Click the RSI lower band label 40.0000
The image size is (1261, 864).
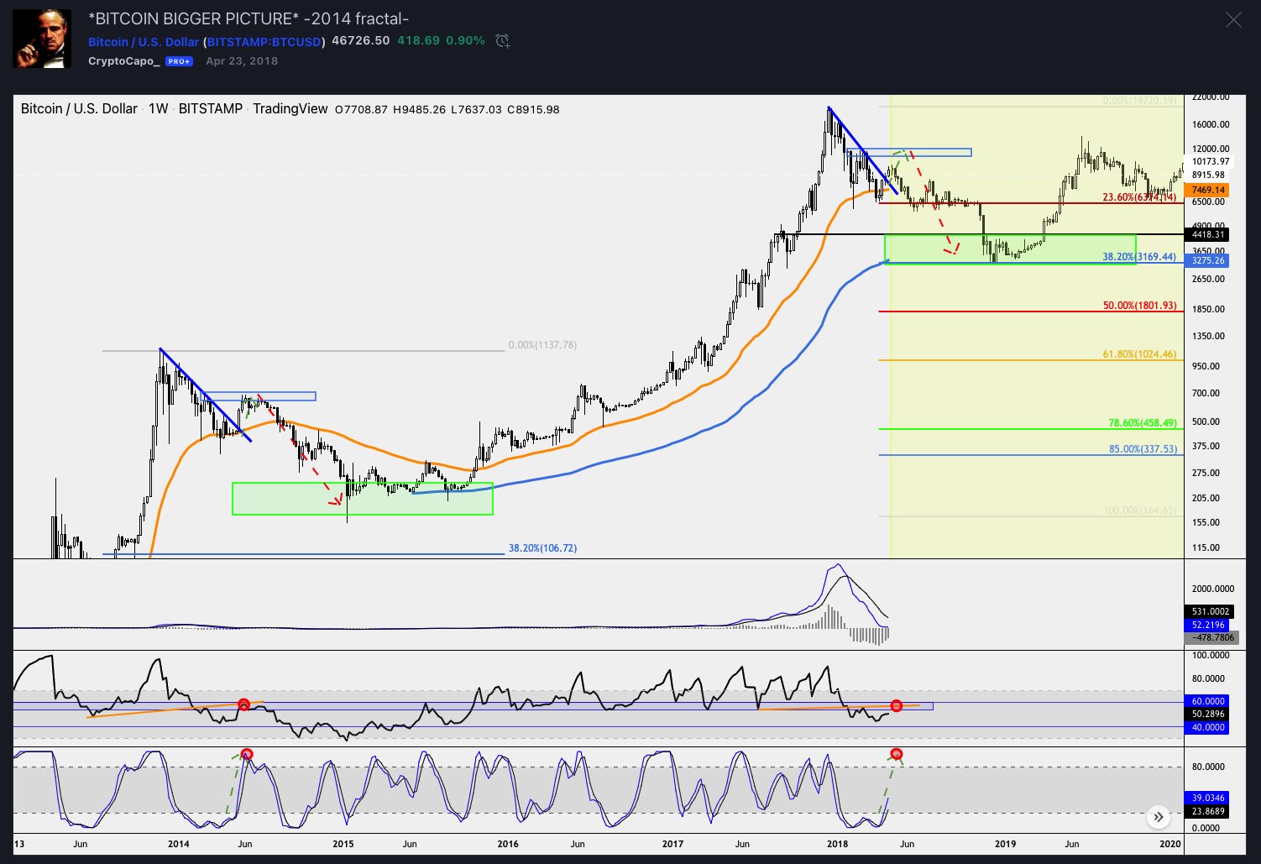pos(1207,727)
